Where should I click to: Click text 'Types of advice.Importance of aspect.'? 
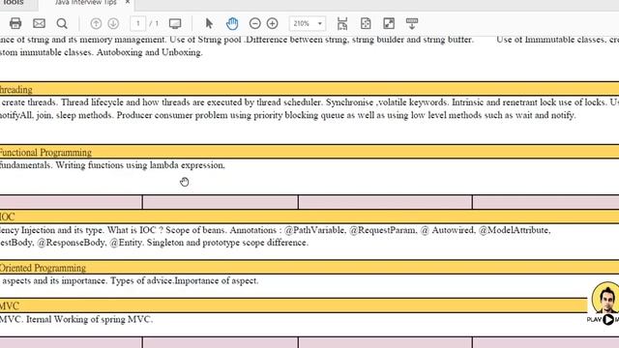(x=185, y=281)
